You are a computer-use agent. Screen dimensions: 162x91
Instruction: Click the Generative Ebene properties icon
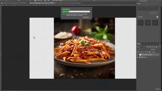pyautogui.click(x=138, y=1)
